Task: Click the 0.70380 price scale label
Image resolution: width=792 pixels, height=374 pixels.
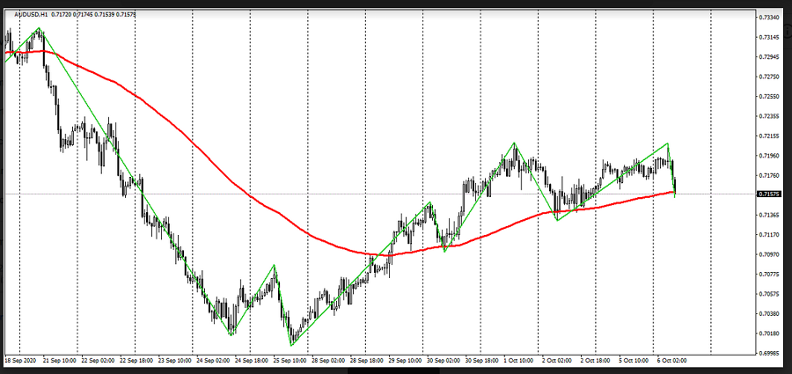Action: [768, 313]
